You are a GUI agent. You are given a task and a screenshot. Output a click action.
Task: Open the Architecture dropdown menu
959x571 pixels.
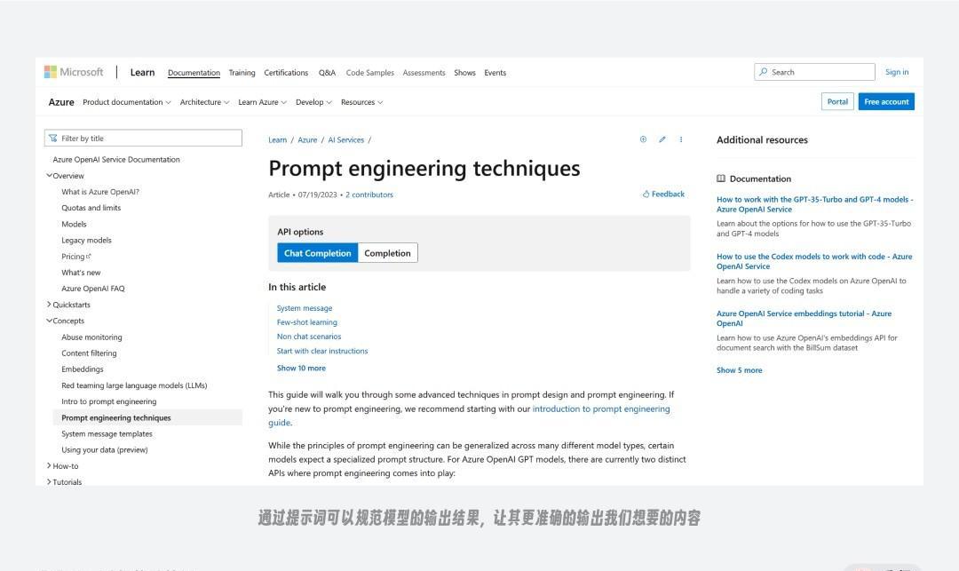[x=204, y=102]
